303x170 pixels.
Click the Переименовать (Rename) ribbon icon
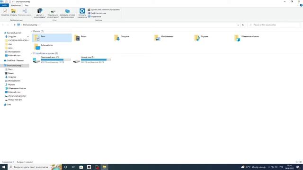click(25, 11)
